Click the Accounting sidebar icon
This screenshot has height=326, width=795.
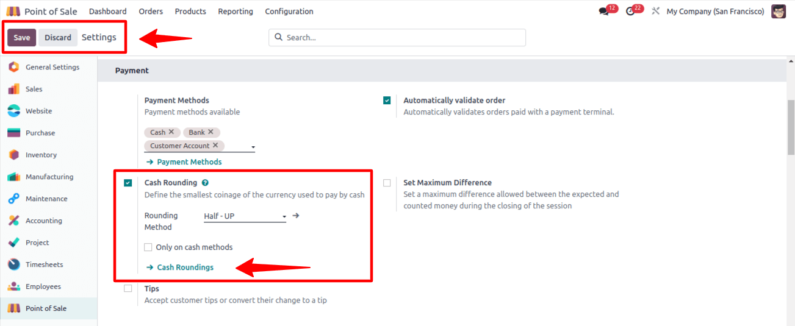tap(13, 221)
